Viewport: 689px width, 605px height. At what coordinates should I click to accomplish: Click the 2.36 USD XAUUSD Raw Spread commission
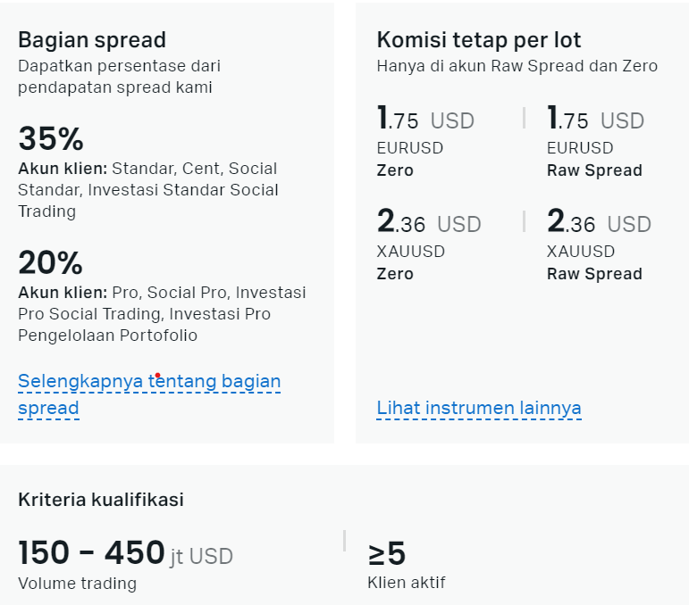point(599,222)
